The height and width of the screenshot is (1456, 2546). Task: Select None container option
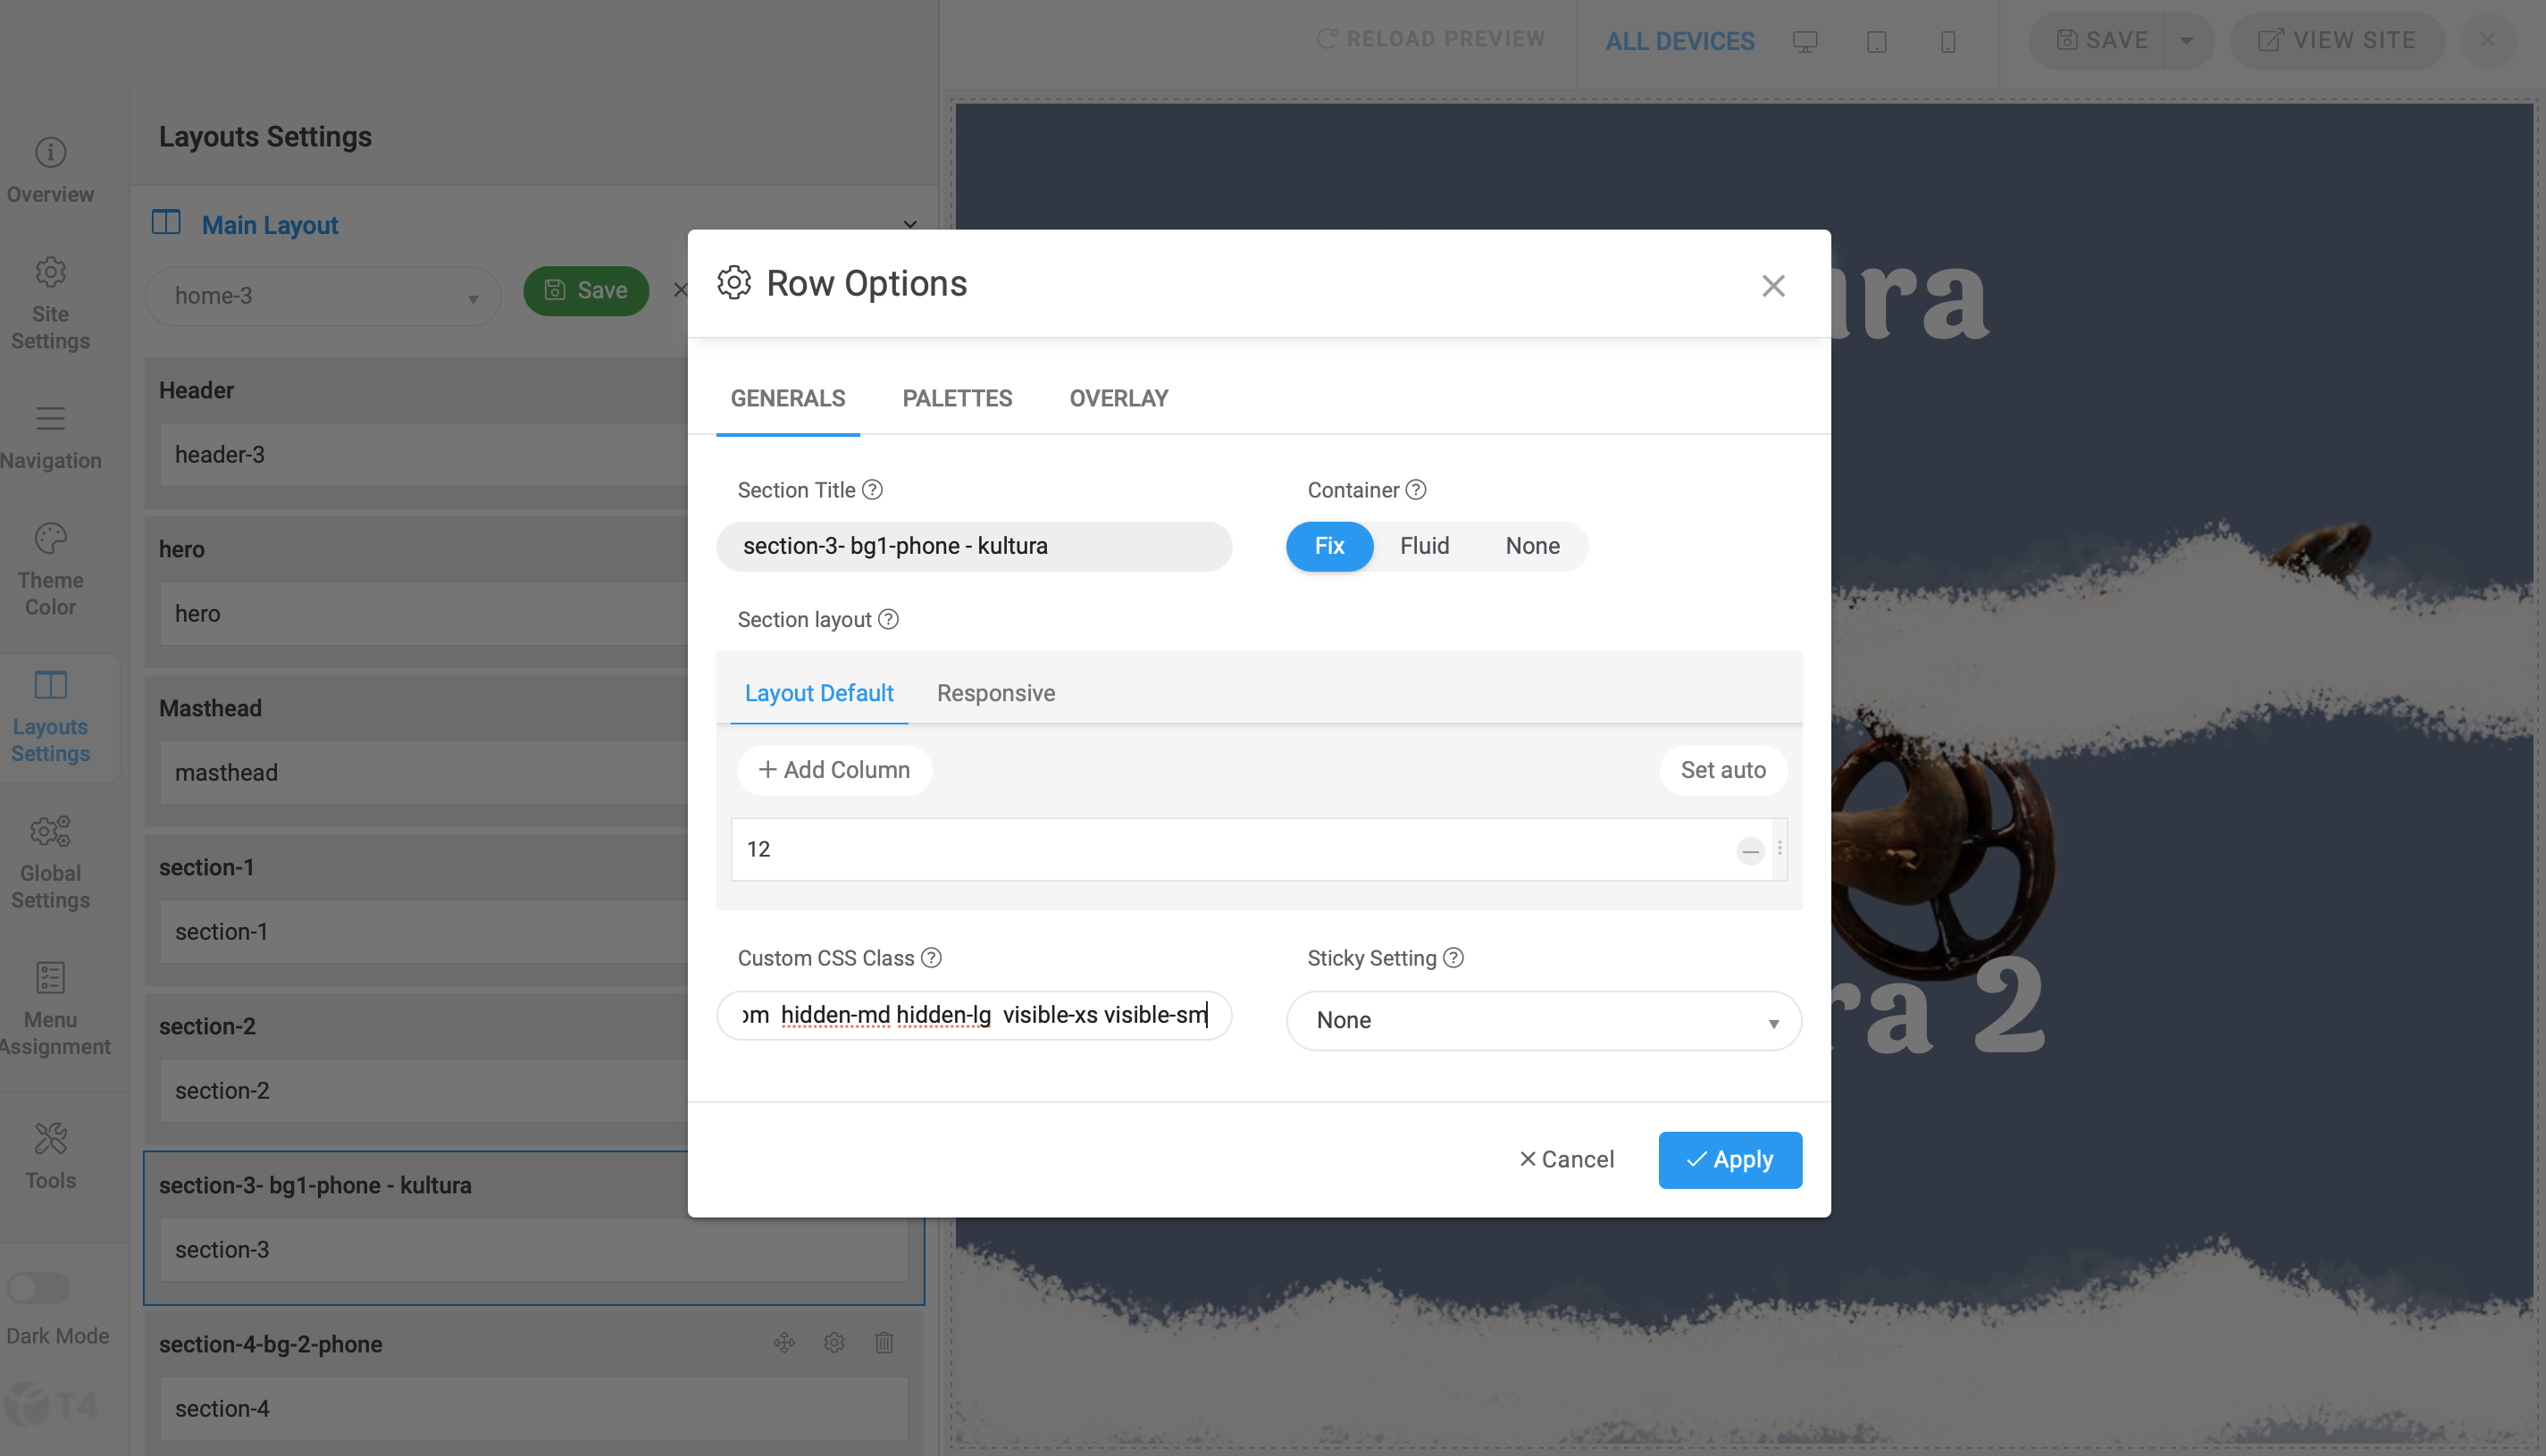(1532, 546)
